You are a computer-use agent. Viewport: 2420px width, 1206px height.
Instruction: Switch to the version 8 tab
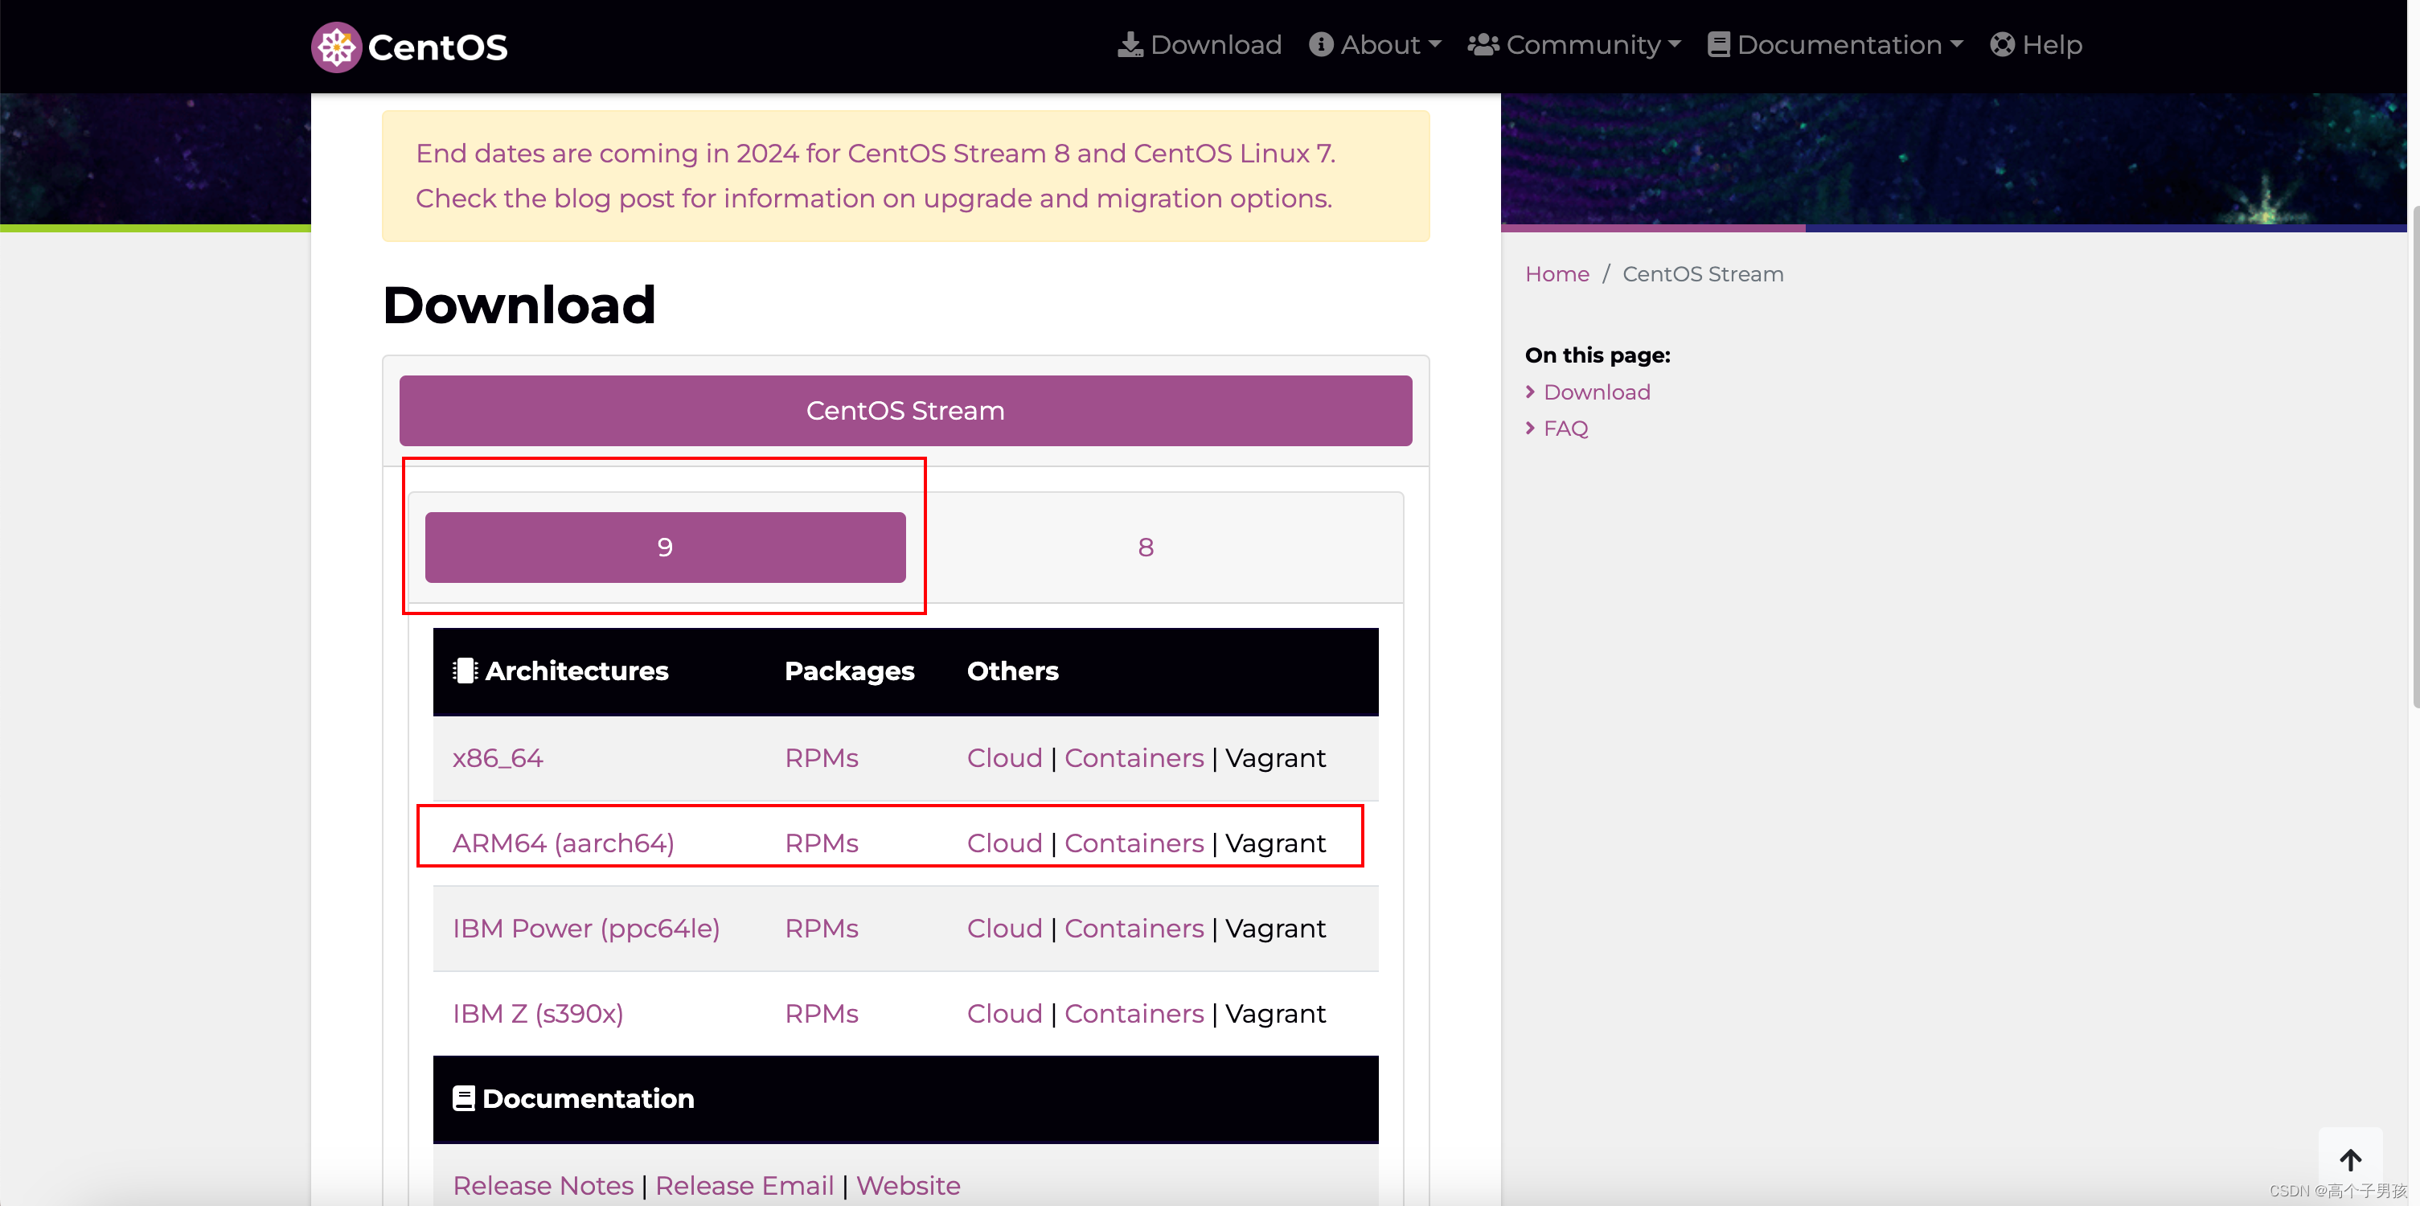(x=1145, y=548)
